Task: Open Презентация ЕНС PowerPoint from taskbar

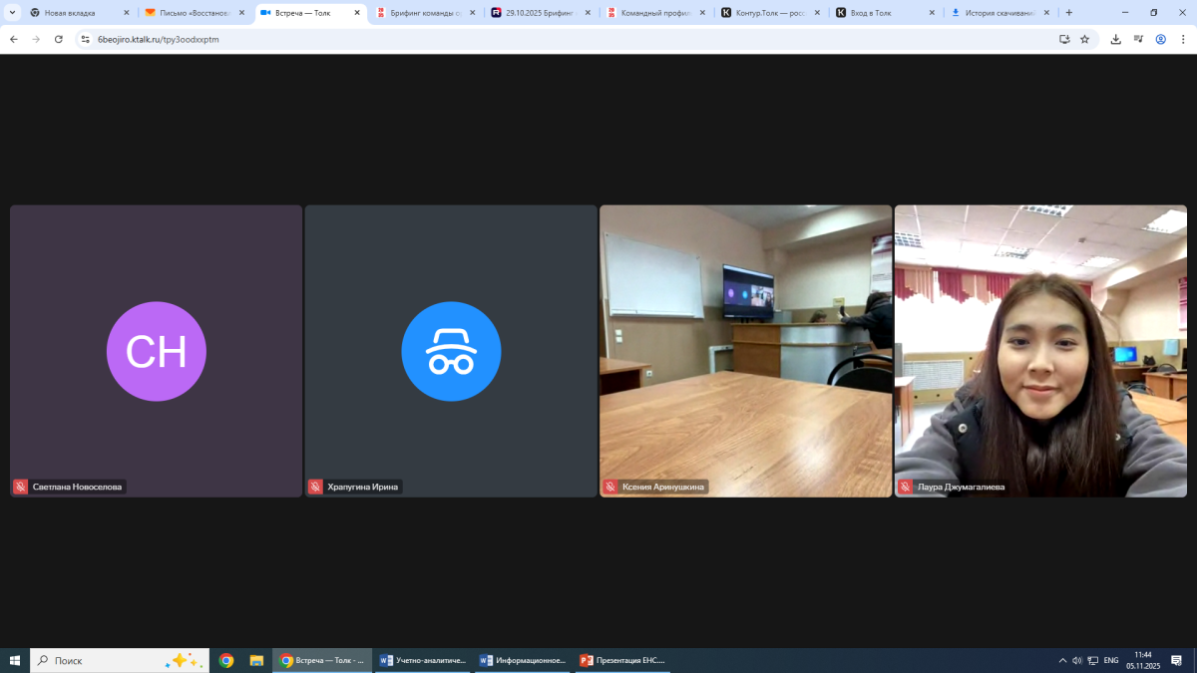Action: (x=623, y=660)
